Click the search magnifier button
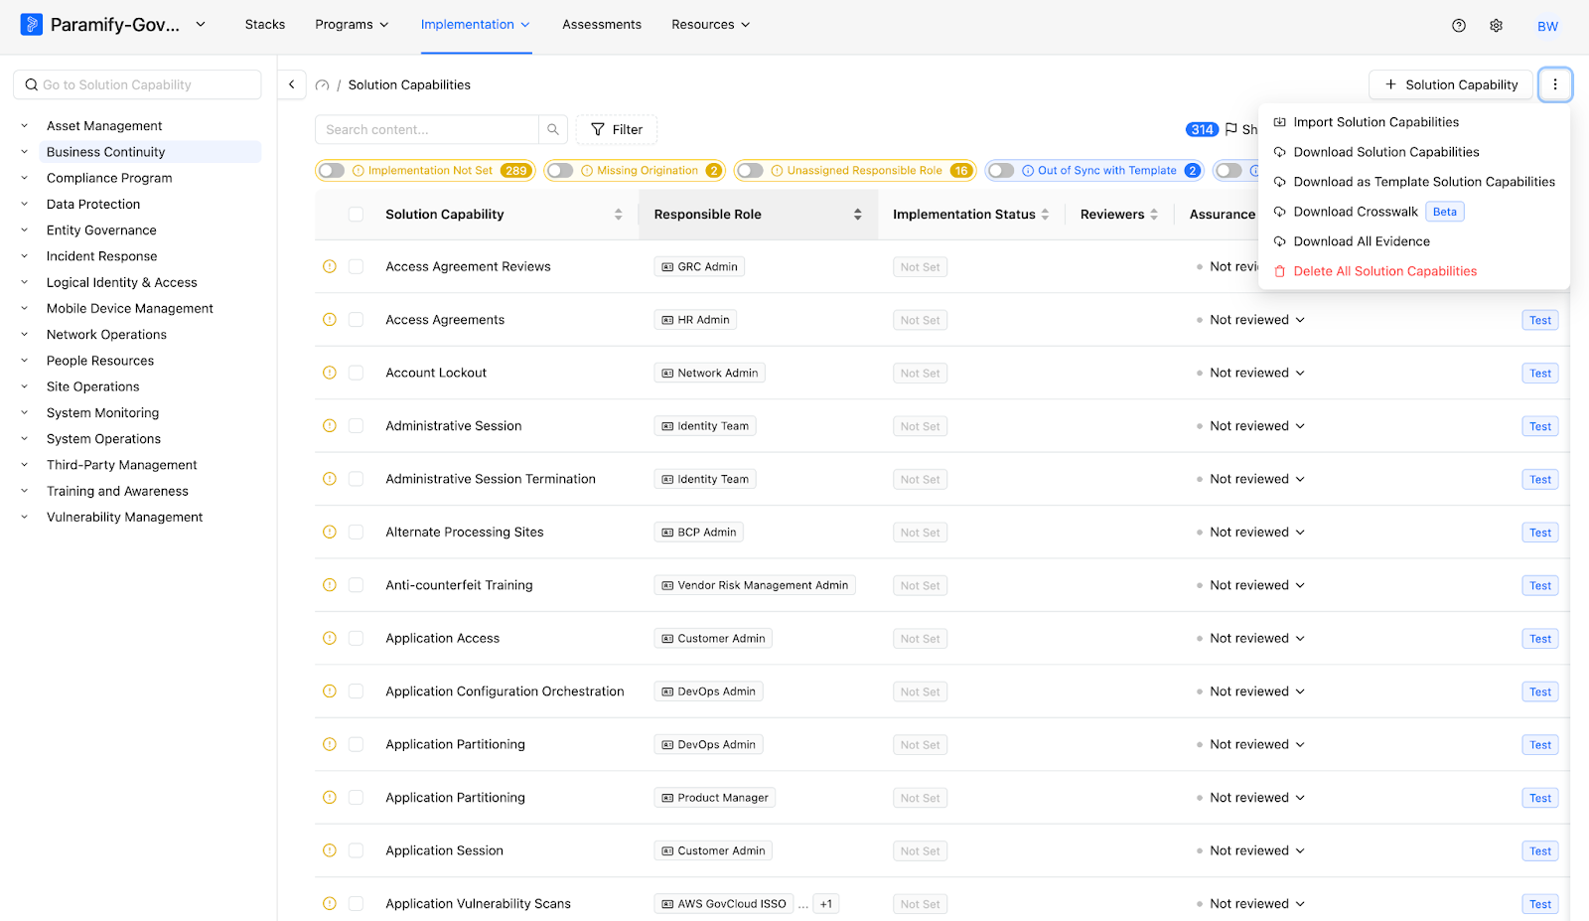 point(553,129)
